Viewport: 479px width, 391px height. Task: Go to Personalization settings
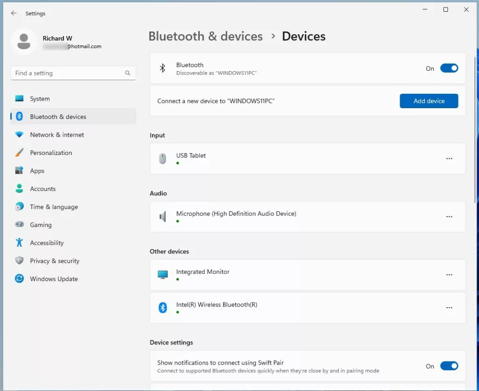(73, 153)
